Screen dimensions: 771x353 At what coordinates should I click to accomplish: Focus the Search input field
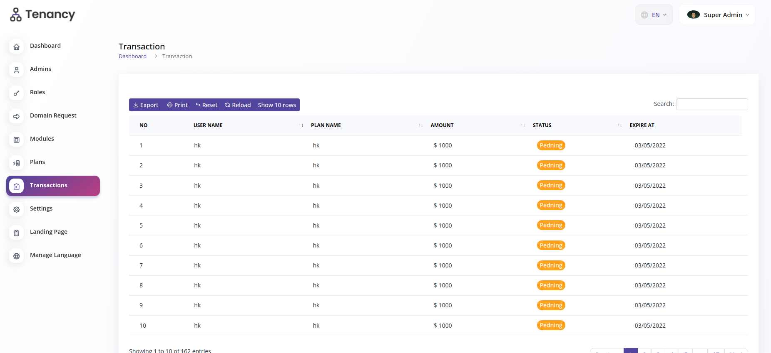(x=712, y=104)
